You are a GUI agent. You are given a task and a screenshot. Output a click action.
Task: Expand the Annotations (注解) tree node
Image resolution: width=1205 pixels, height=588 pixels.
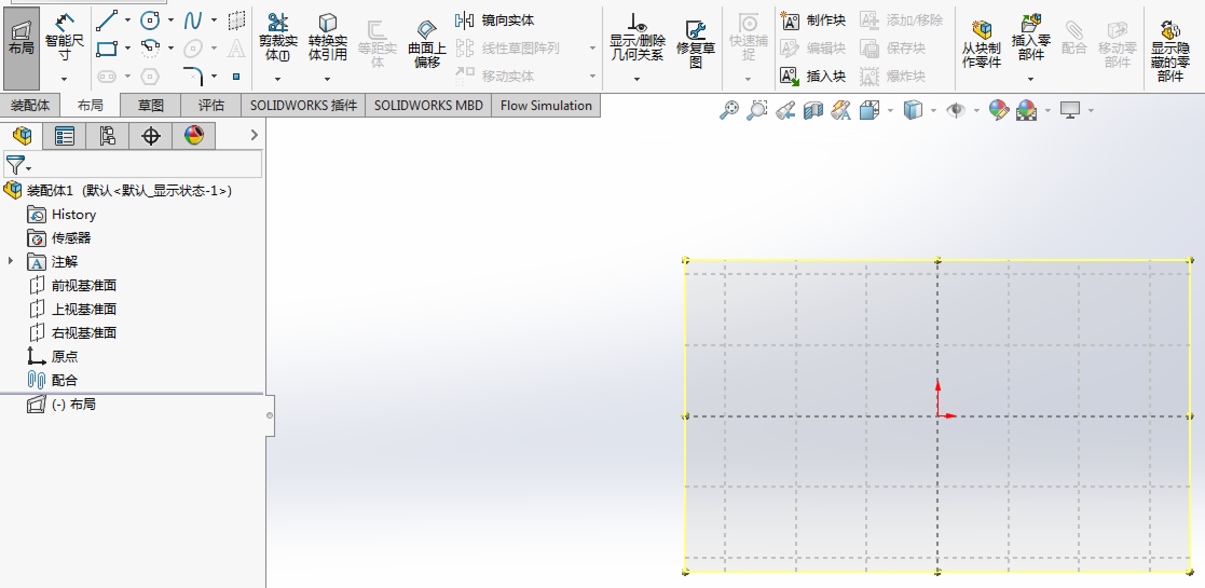10,261
